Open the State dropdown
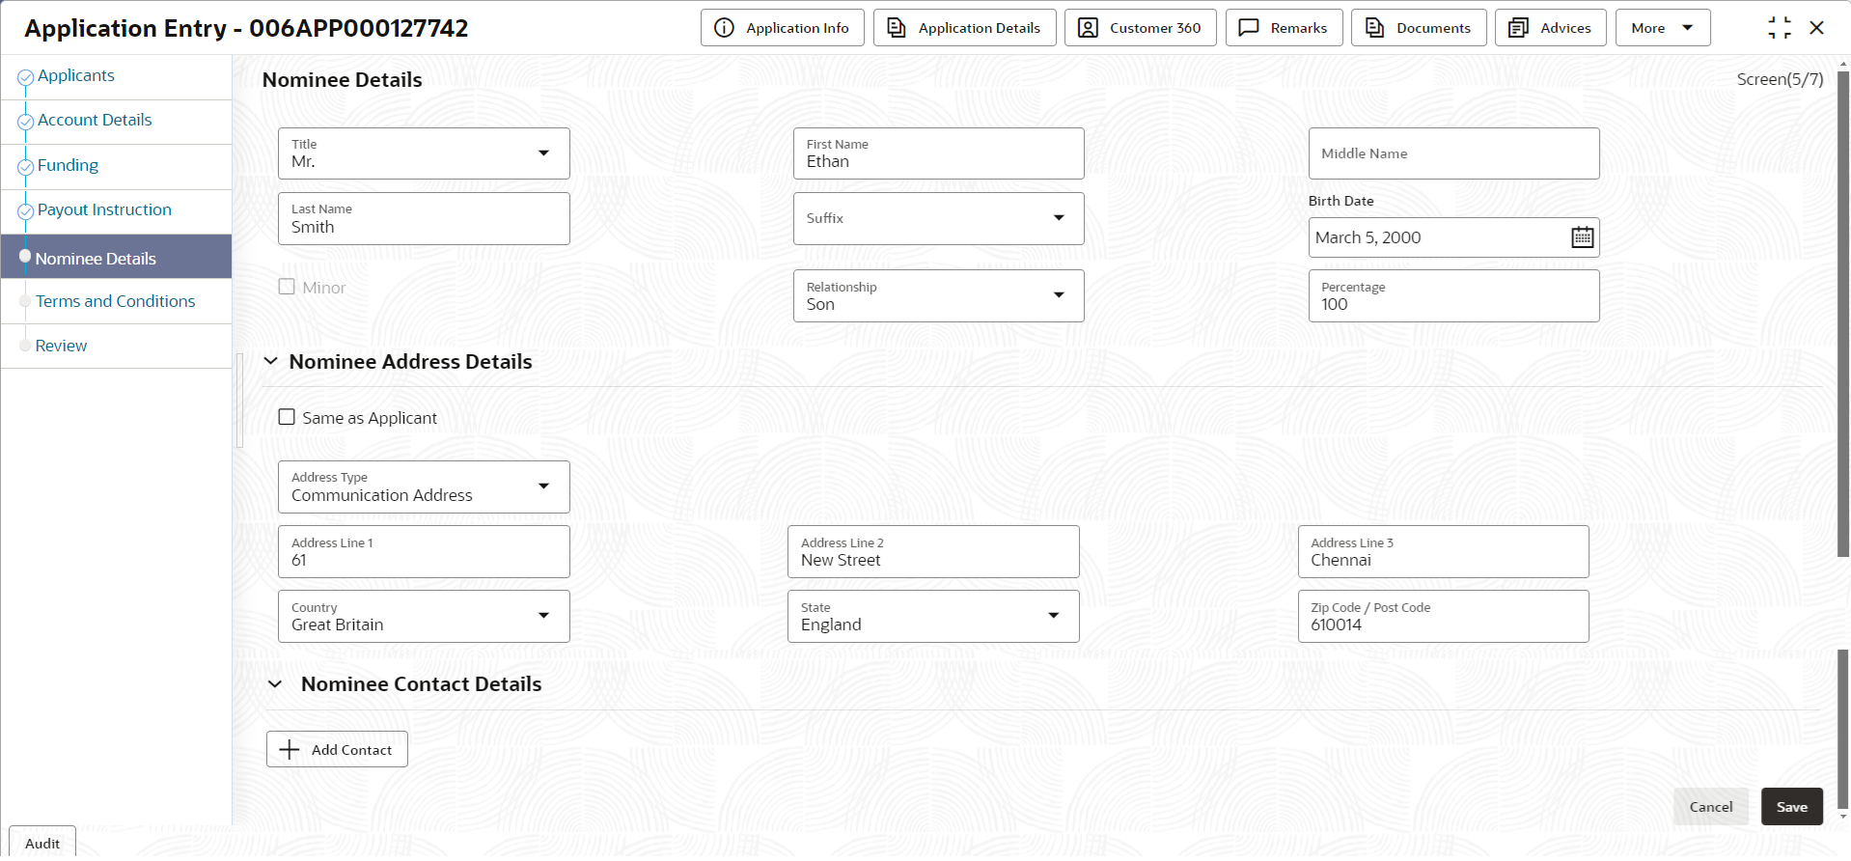The image size is (1851, 861). (x=933, y=616)
